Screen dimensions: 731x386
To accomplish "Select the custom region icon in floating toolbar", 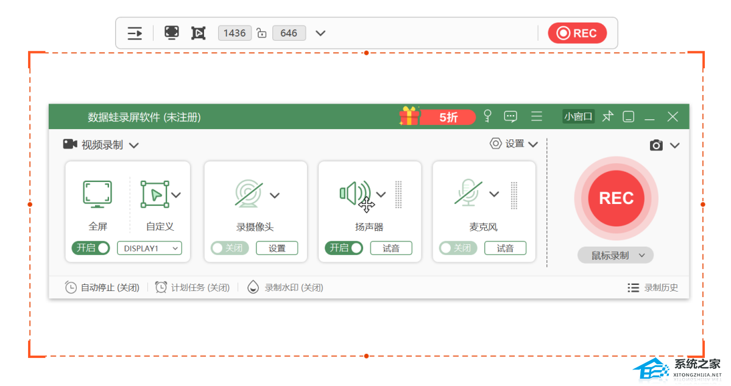I will 199,33.
